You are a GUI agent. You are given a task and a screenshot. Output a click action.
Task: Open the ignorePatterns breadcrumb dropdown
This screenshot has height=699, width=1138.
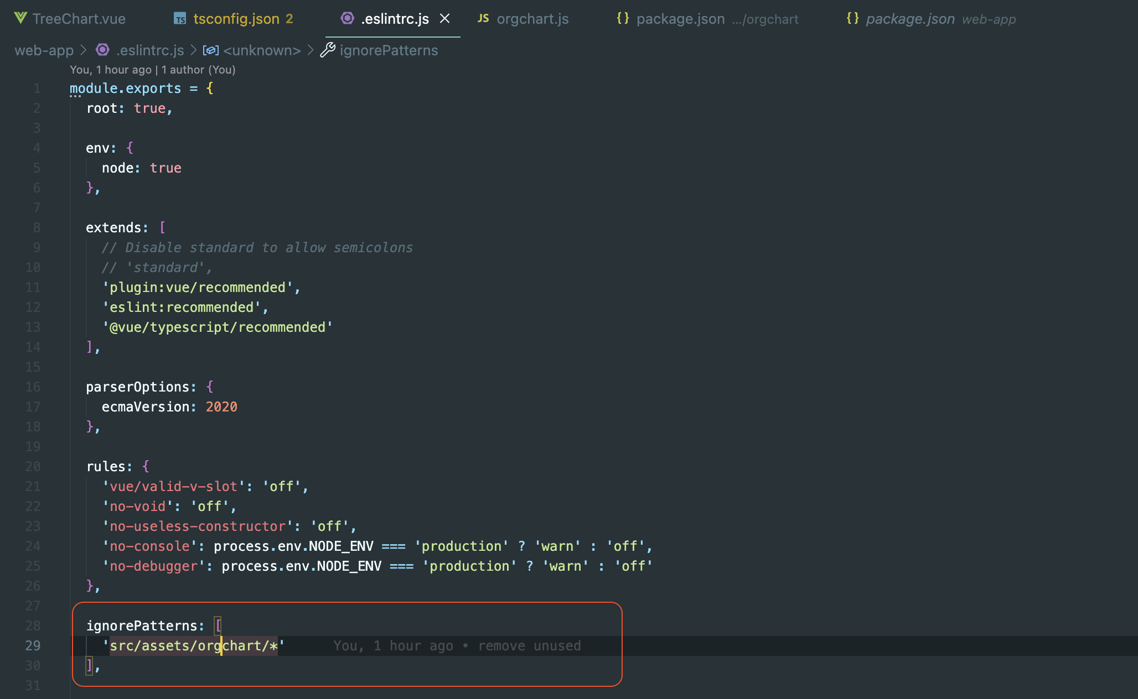tap(389, 50)
